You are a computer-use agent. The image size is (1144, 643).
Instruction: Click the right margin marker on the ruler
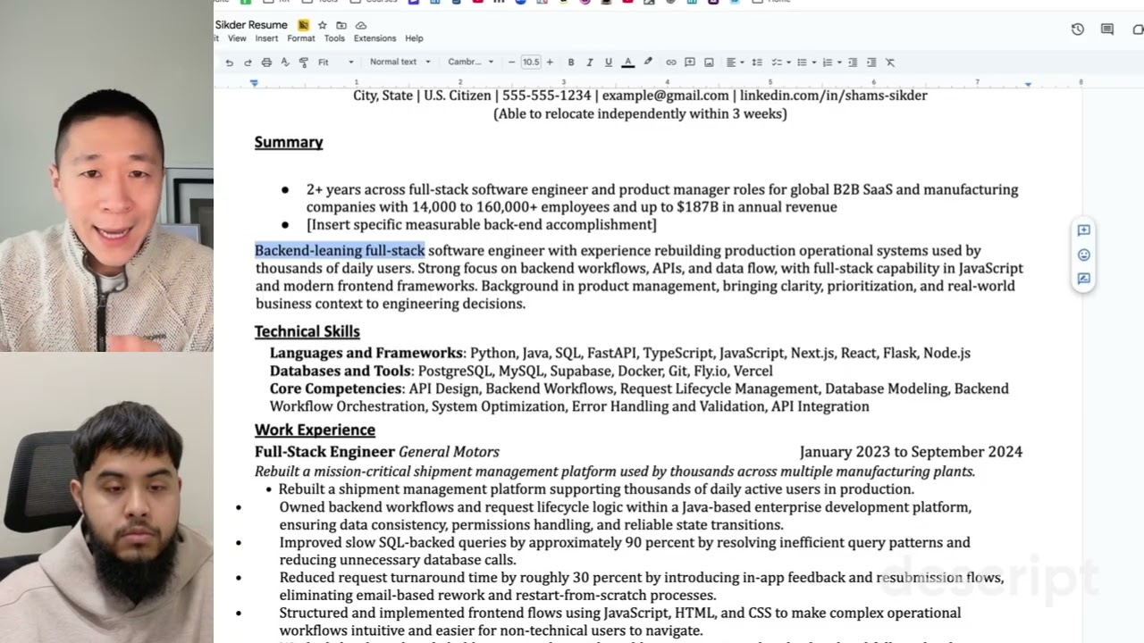point(1028,83)
